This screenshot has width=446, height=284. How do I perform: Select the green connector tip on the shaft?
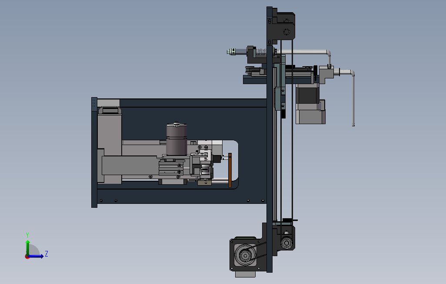pos(231,51)
